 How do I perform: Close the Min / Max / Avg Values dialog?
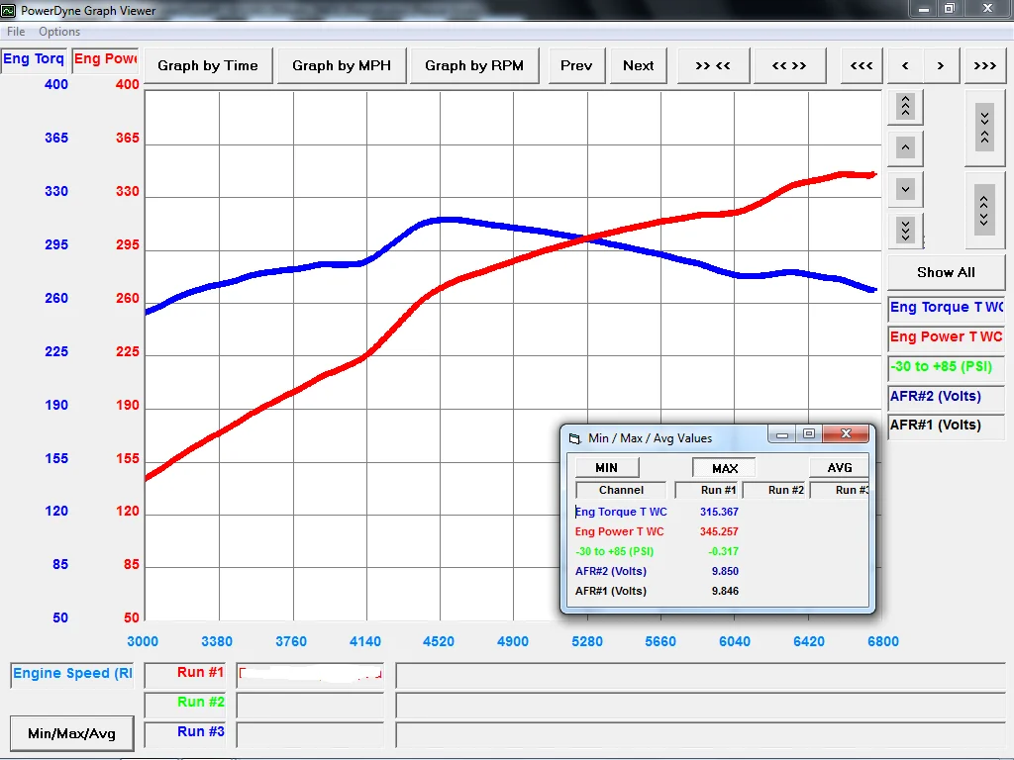pyautogui.click(x=846, y=433)
